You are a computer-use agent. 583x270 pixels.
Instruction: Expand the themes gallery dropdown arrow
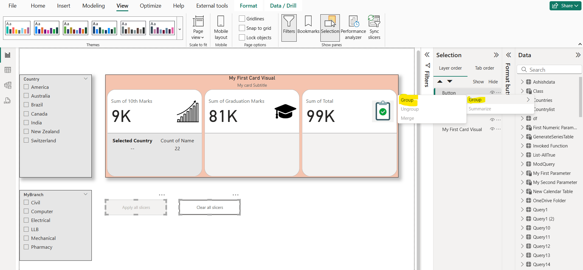(x=180, y=29)
